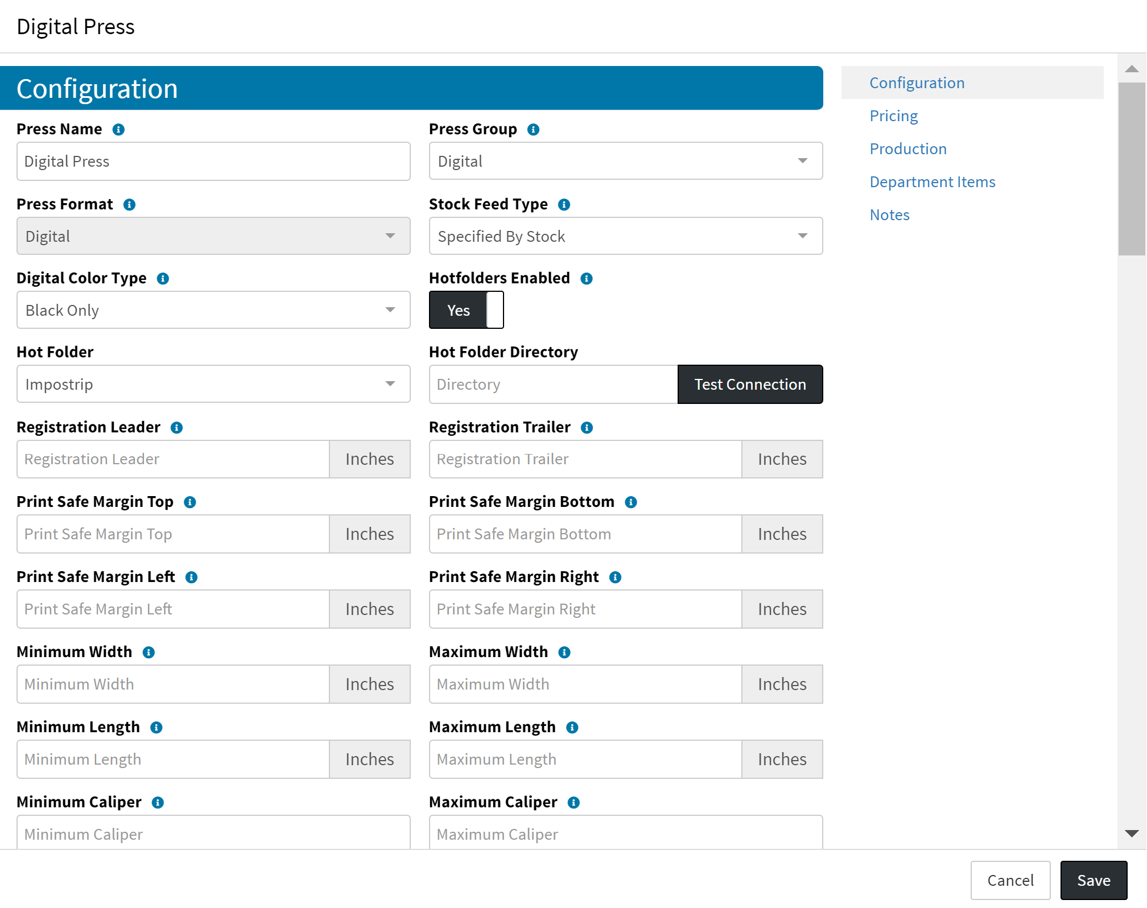Click Print Safe Margin Bottom info icon

tap(631, 502)
